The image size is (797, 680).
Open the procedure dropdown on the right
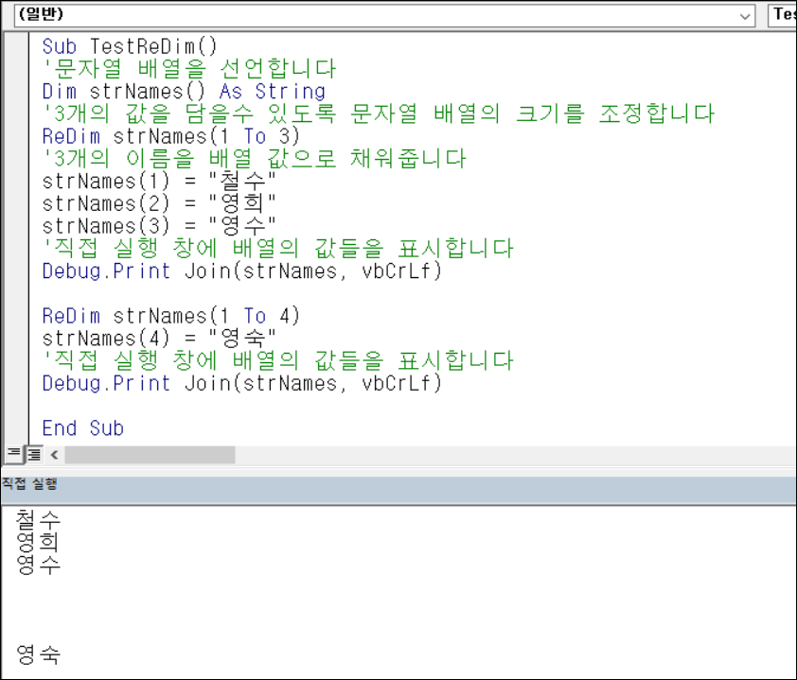click(783, 15)
